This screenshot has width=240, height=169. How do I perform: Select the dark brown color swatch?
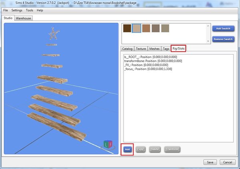(127, 28)
